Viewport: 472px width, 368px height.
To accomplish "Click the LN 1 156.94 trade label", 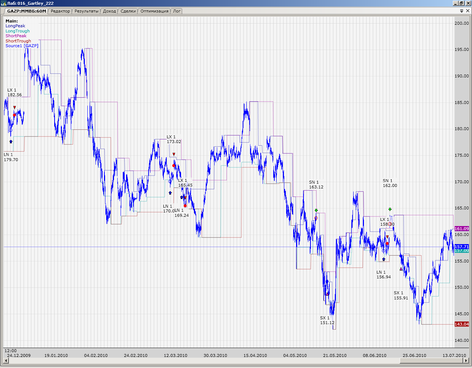I will (x=384, y=275).
